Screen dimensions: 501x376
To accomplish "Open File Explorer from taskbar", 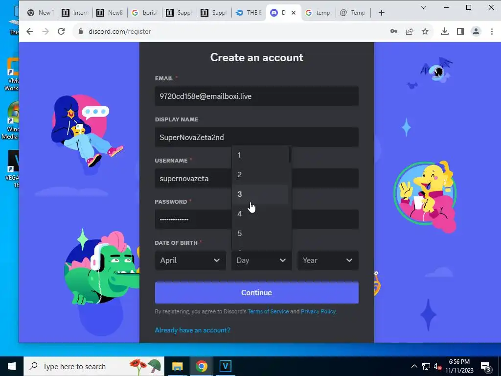I will coord(177,366).
